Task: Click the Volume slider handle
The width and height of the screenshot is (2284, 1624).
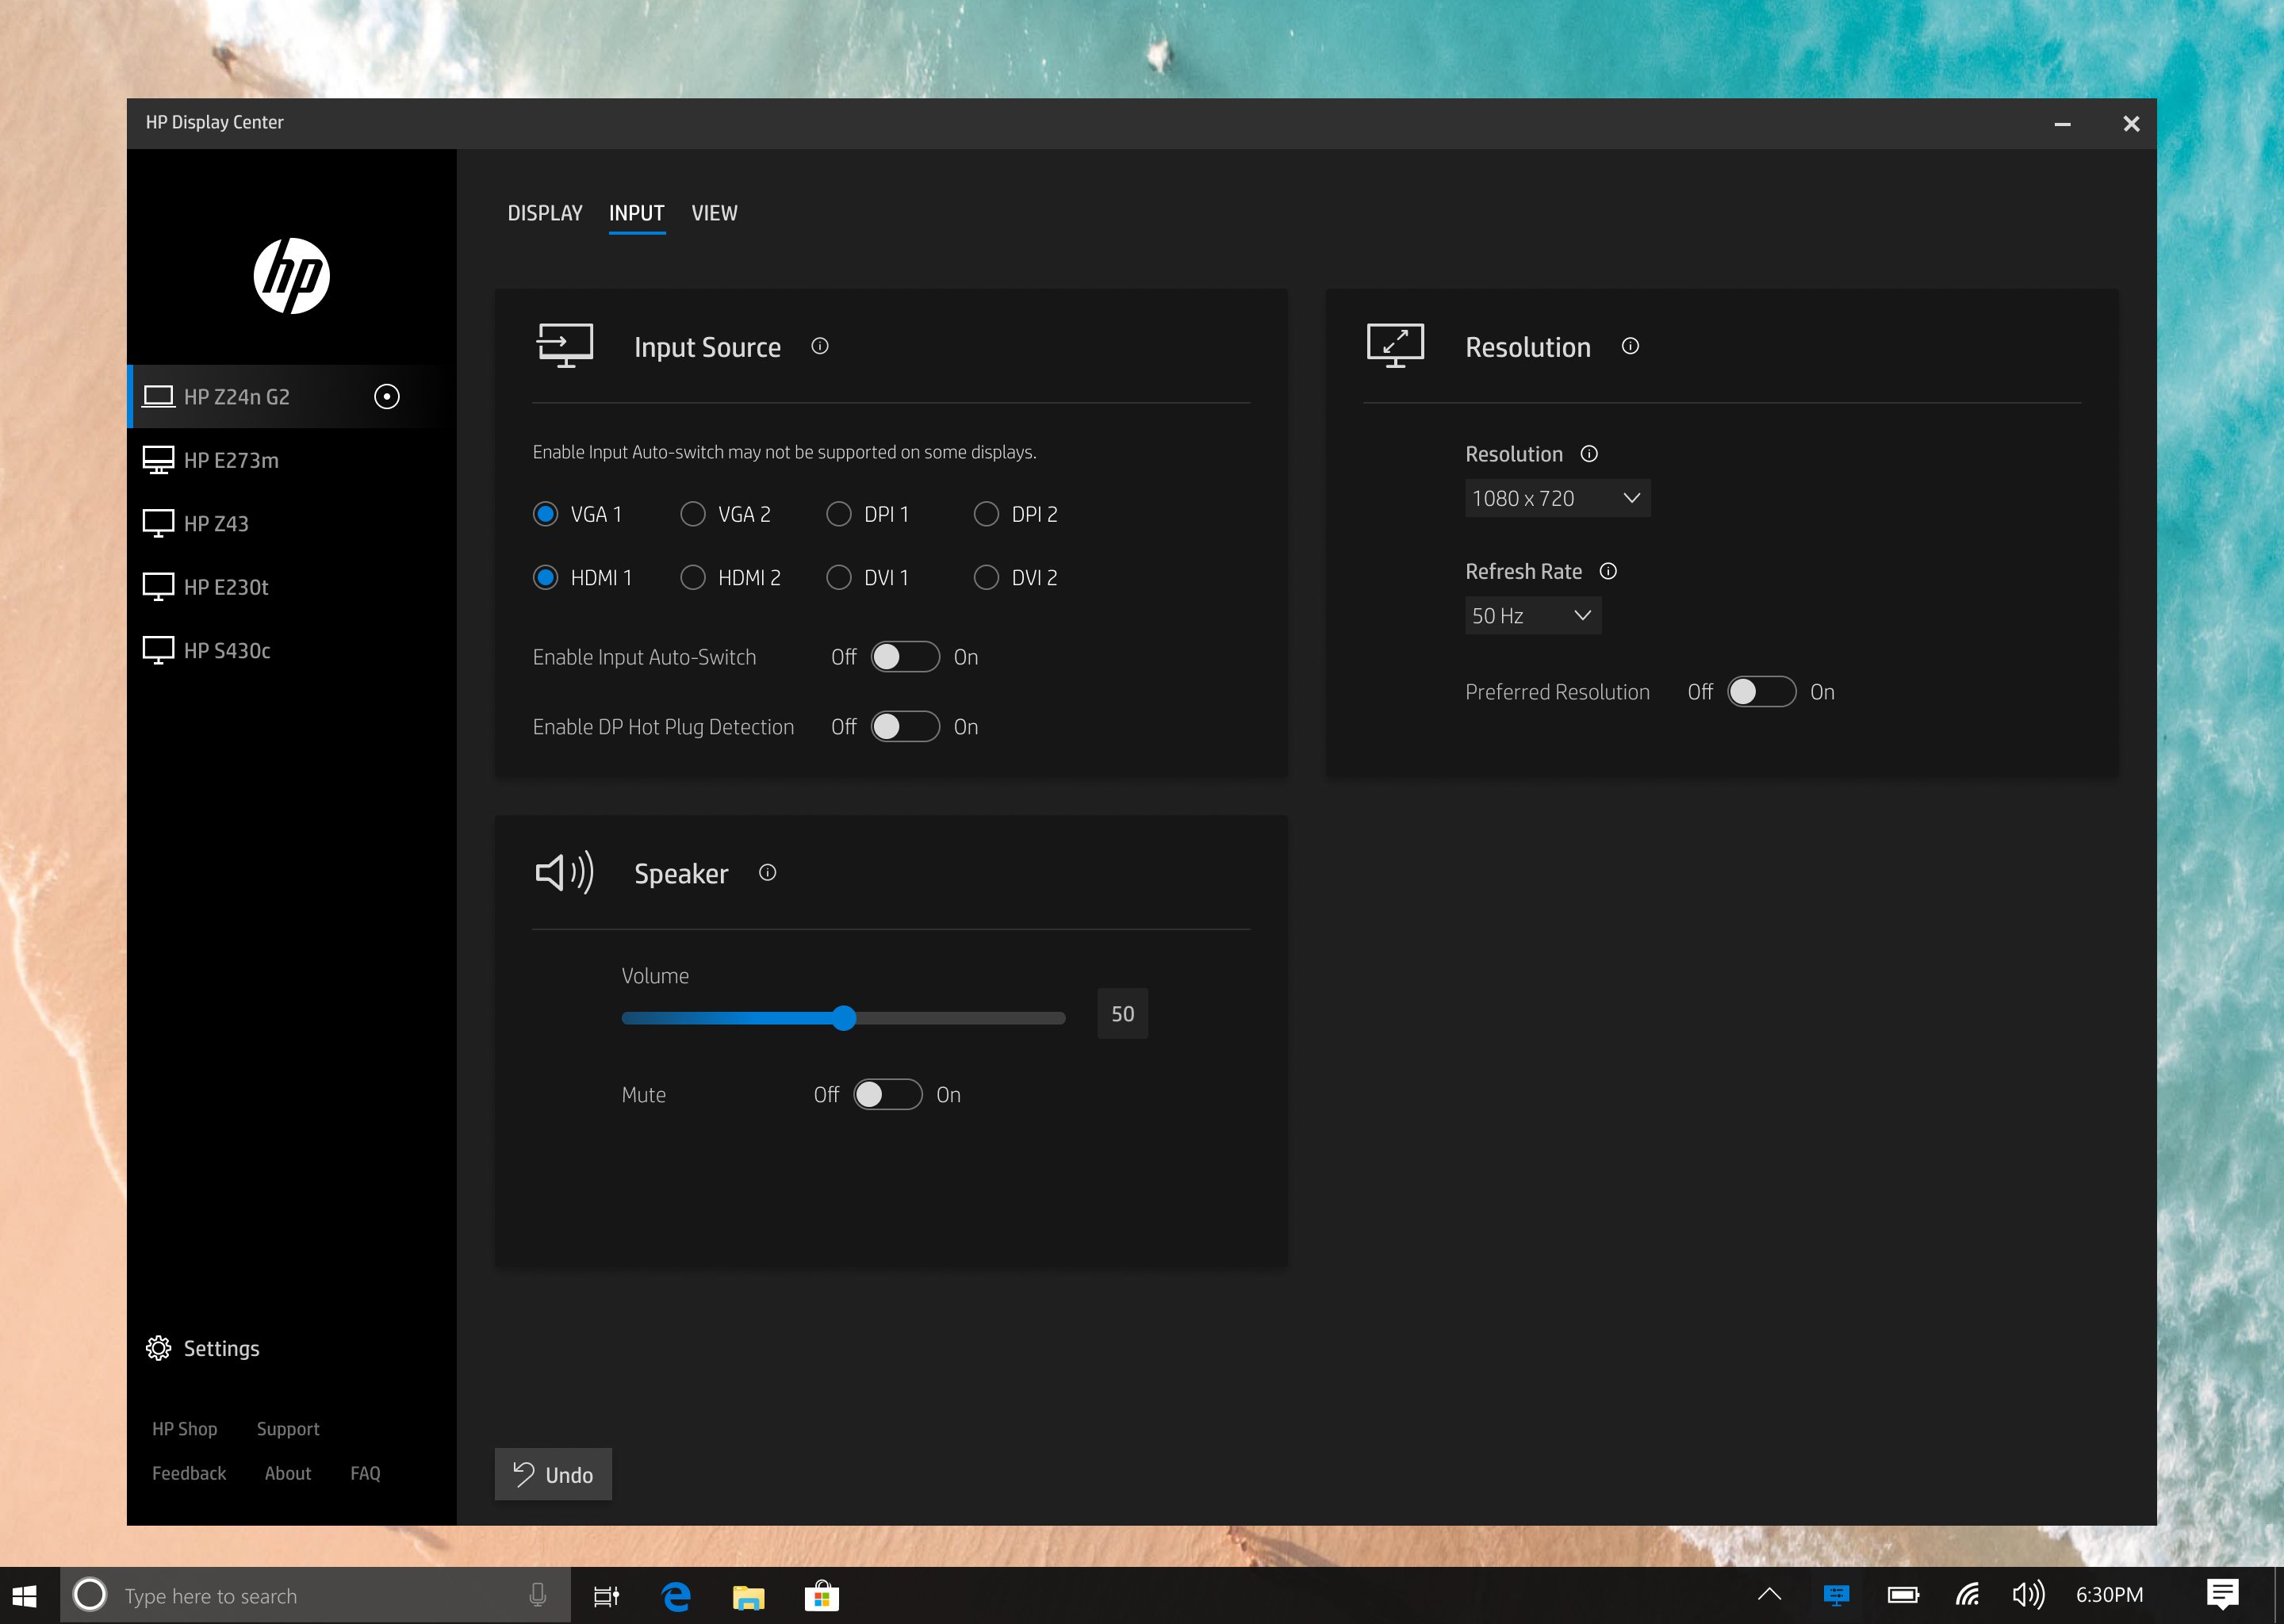Action: click(844, 1018)
